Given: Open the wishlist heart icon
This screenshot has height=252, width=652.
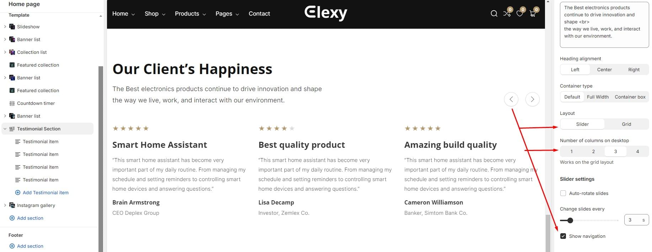Looking at the screenshot, I should click(x=519, y=13).
